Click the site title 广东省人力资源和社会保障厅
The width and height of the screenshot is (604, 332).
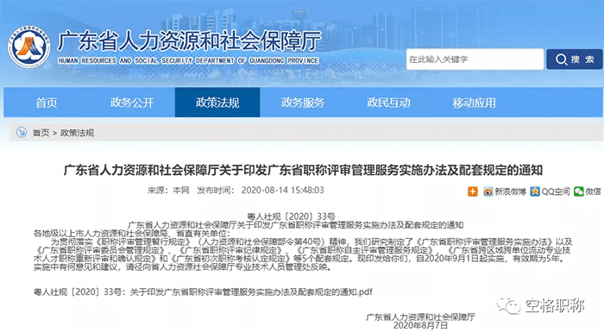(189, 41)
